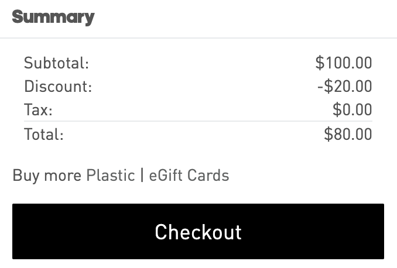Click the pipe separator between the links
Screen dimensions: 397x268
pos(142,175)
